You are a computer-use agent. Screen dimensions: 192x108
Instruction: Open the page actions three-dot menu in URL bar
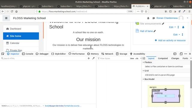click(x=138, y=11)
